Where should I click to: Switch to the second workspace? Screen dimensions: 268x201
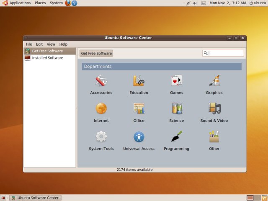pyautogui.click(x=257, y=198)
